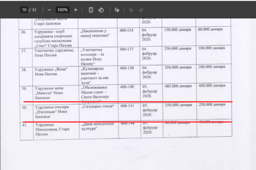Click the „Сачувајмо пчеле“ project title
256x170 pixels.
97,106
